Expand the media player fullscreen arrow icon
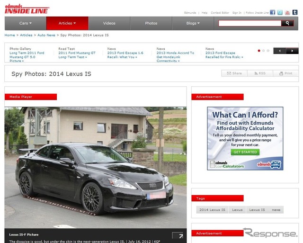Image resolution: width=303 pixels, height=243 pixels. [178, 235]
